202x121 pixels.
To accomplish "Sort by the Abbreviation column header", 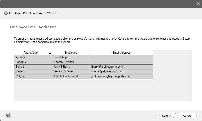I will pos(31,53).
